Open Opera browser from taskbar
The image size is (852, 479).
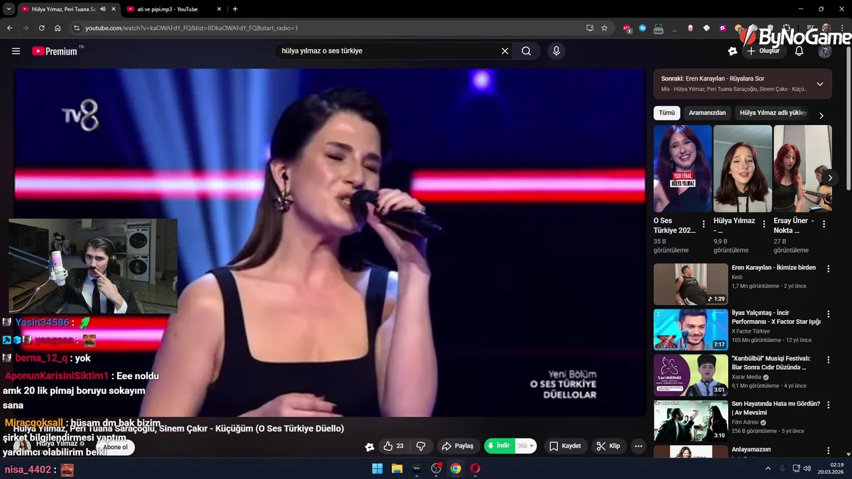pyautogui.click(x=475, y=468)
